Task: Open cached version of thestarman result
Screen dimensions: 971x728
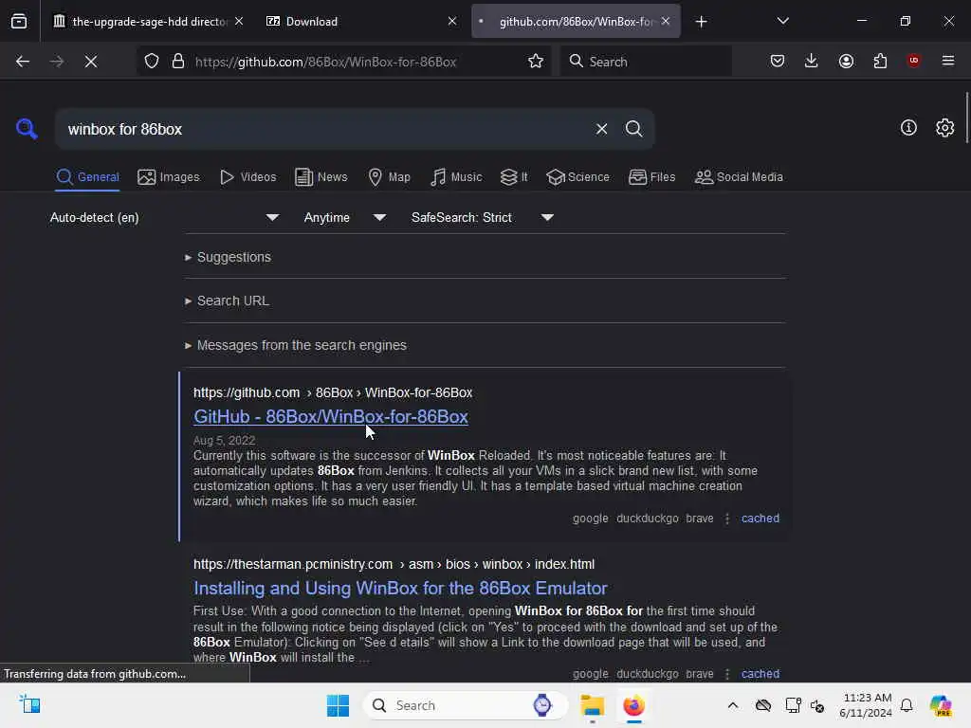Action: (x=760, y=674)
